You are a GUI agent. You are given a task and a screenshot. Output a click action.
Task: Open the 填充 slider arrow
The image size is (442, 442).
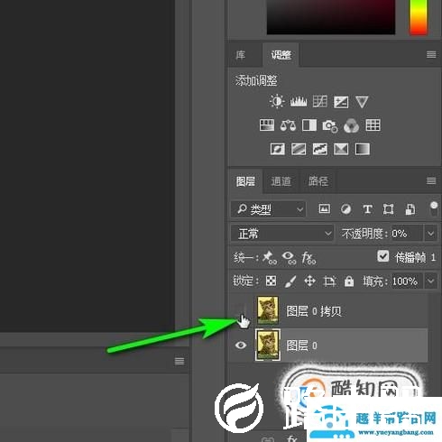(x=430, y=281)
